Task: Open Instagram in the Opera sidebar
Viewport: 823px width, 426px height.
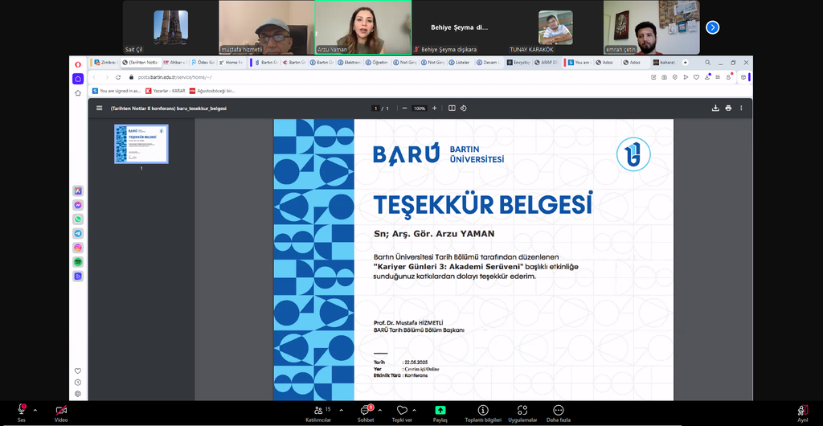Action: (78, 248)
